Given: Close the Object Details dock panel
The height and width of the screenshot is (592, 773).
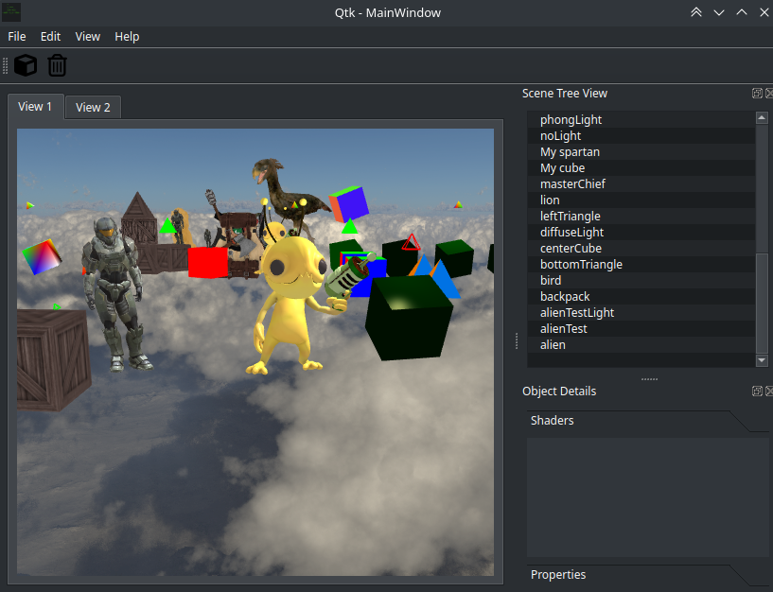Looking at the screenshot, I should (x=769, y=391).
